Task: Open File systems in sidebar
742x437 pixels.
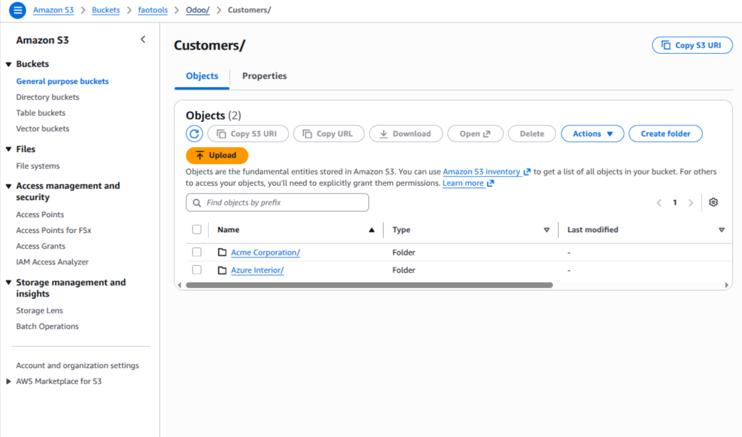Action: [38, 166]
